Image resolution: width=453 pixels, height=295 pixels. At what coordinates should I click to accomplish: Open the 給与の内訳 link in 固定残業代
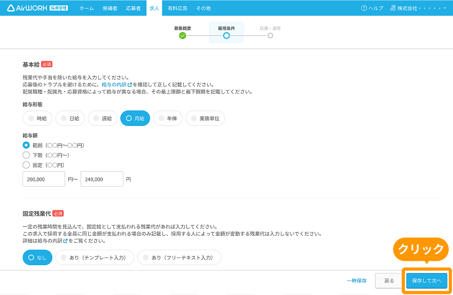[50, 241]
